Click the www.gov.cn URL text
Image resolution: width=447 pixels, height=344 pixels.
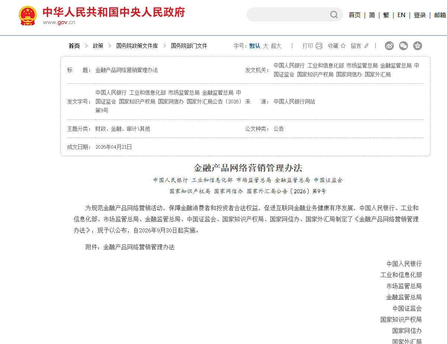59,22
